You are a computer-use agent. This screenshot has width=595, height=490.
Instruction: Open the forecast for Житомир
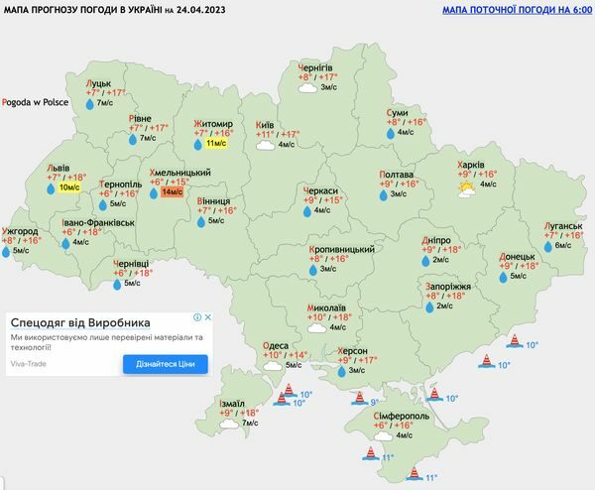click(x=213, y=124)
